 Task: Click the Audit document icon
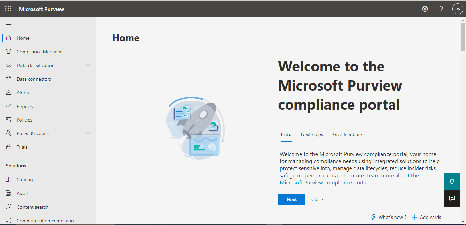[9, 193]
